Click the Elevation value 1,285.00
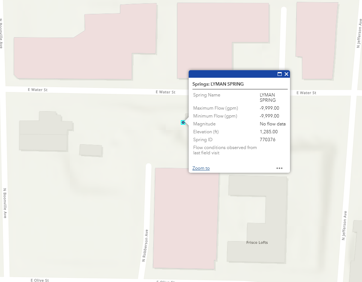This screenshot has width=362, height=282. [x=269, y=132]
